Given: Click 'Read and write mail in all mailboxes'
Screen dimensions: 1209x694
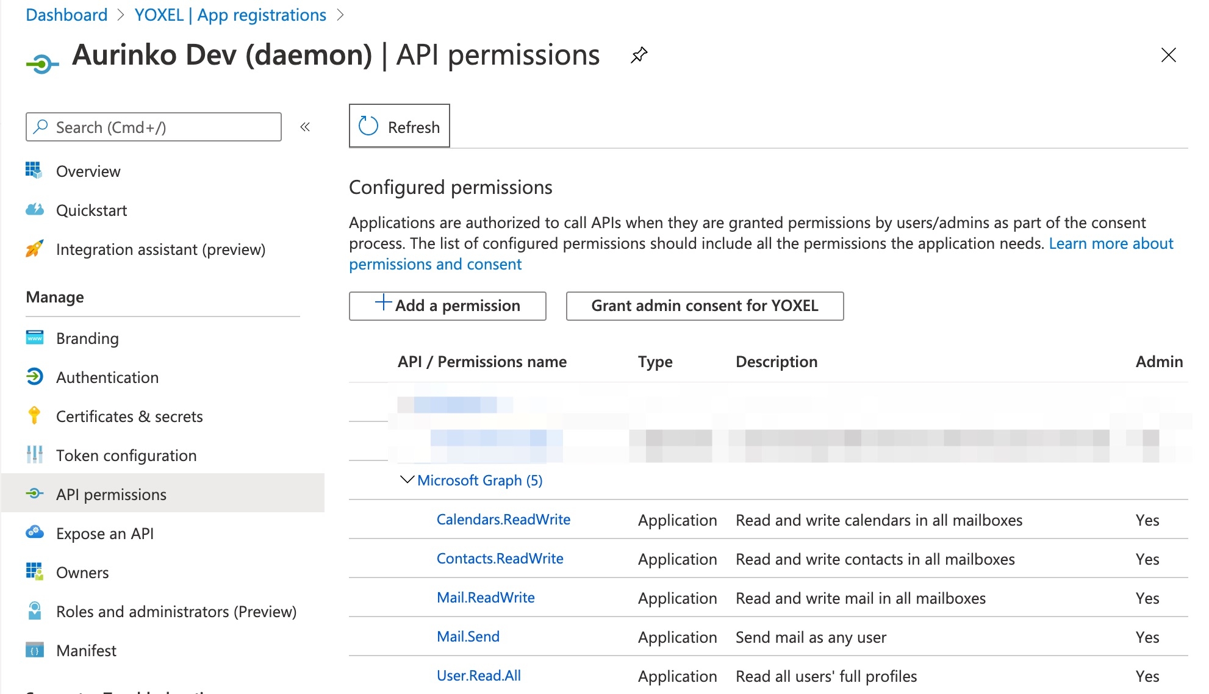Looking at the screenshot, I should (861, 598).
